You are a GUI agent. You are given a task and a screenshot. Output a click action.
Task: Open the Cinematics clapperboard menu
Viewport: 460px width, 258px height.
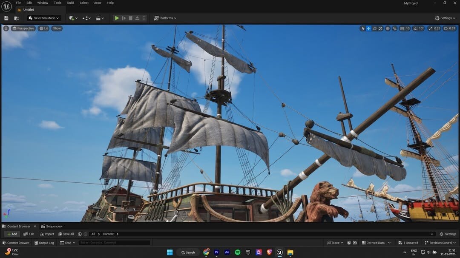click(99, 18)
